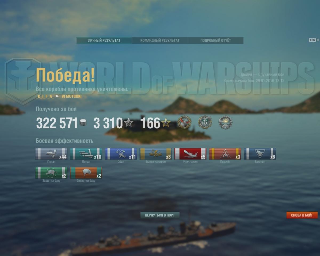Click the second achievement medal with anchor
Image resolution: width=320 pixels, height=256 pixels.
(x=205, y=123)
